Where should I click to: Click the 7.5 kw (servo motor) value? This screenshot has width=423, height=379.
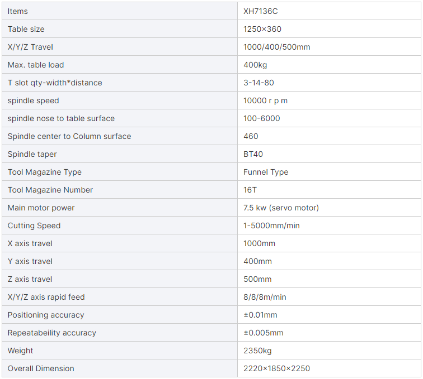click(281, 208)
